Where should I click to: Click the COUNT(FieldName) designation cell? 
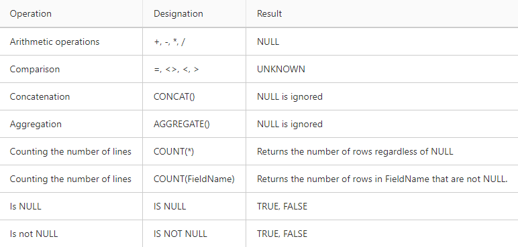click(194, 179)
